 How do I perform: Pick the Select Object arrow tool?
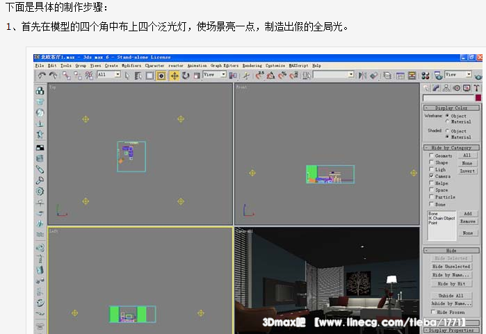pos(127,76)
